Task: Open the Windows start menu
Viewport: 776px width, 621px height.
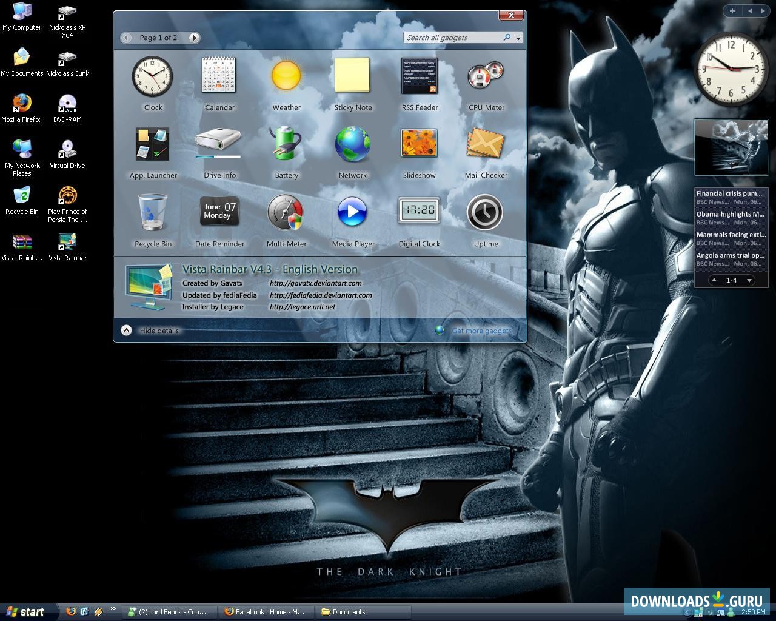Action: tap(28, 612)
